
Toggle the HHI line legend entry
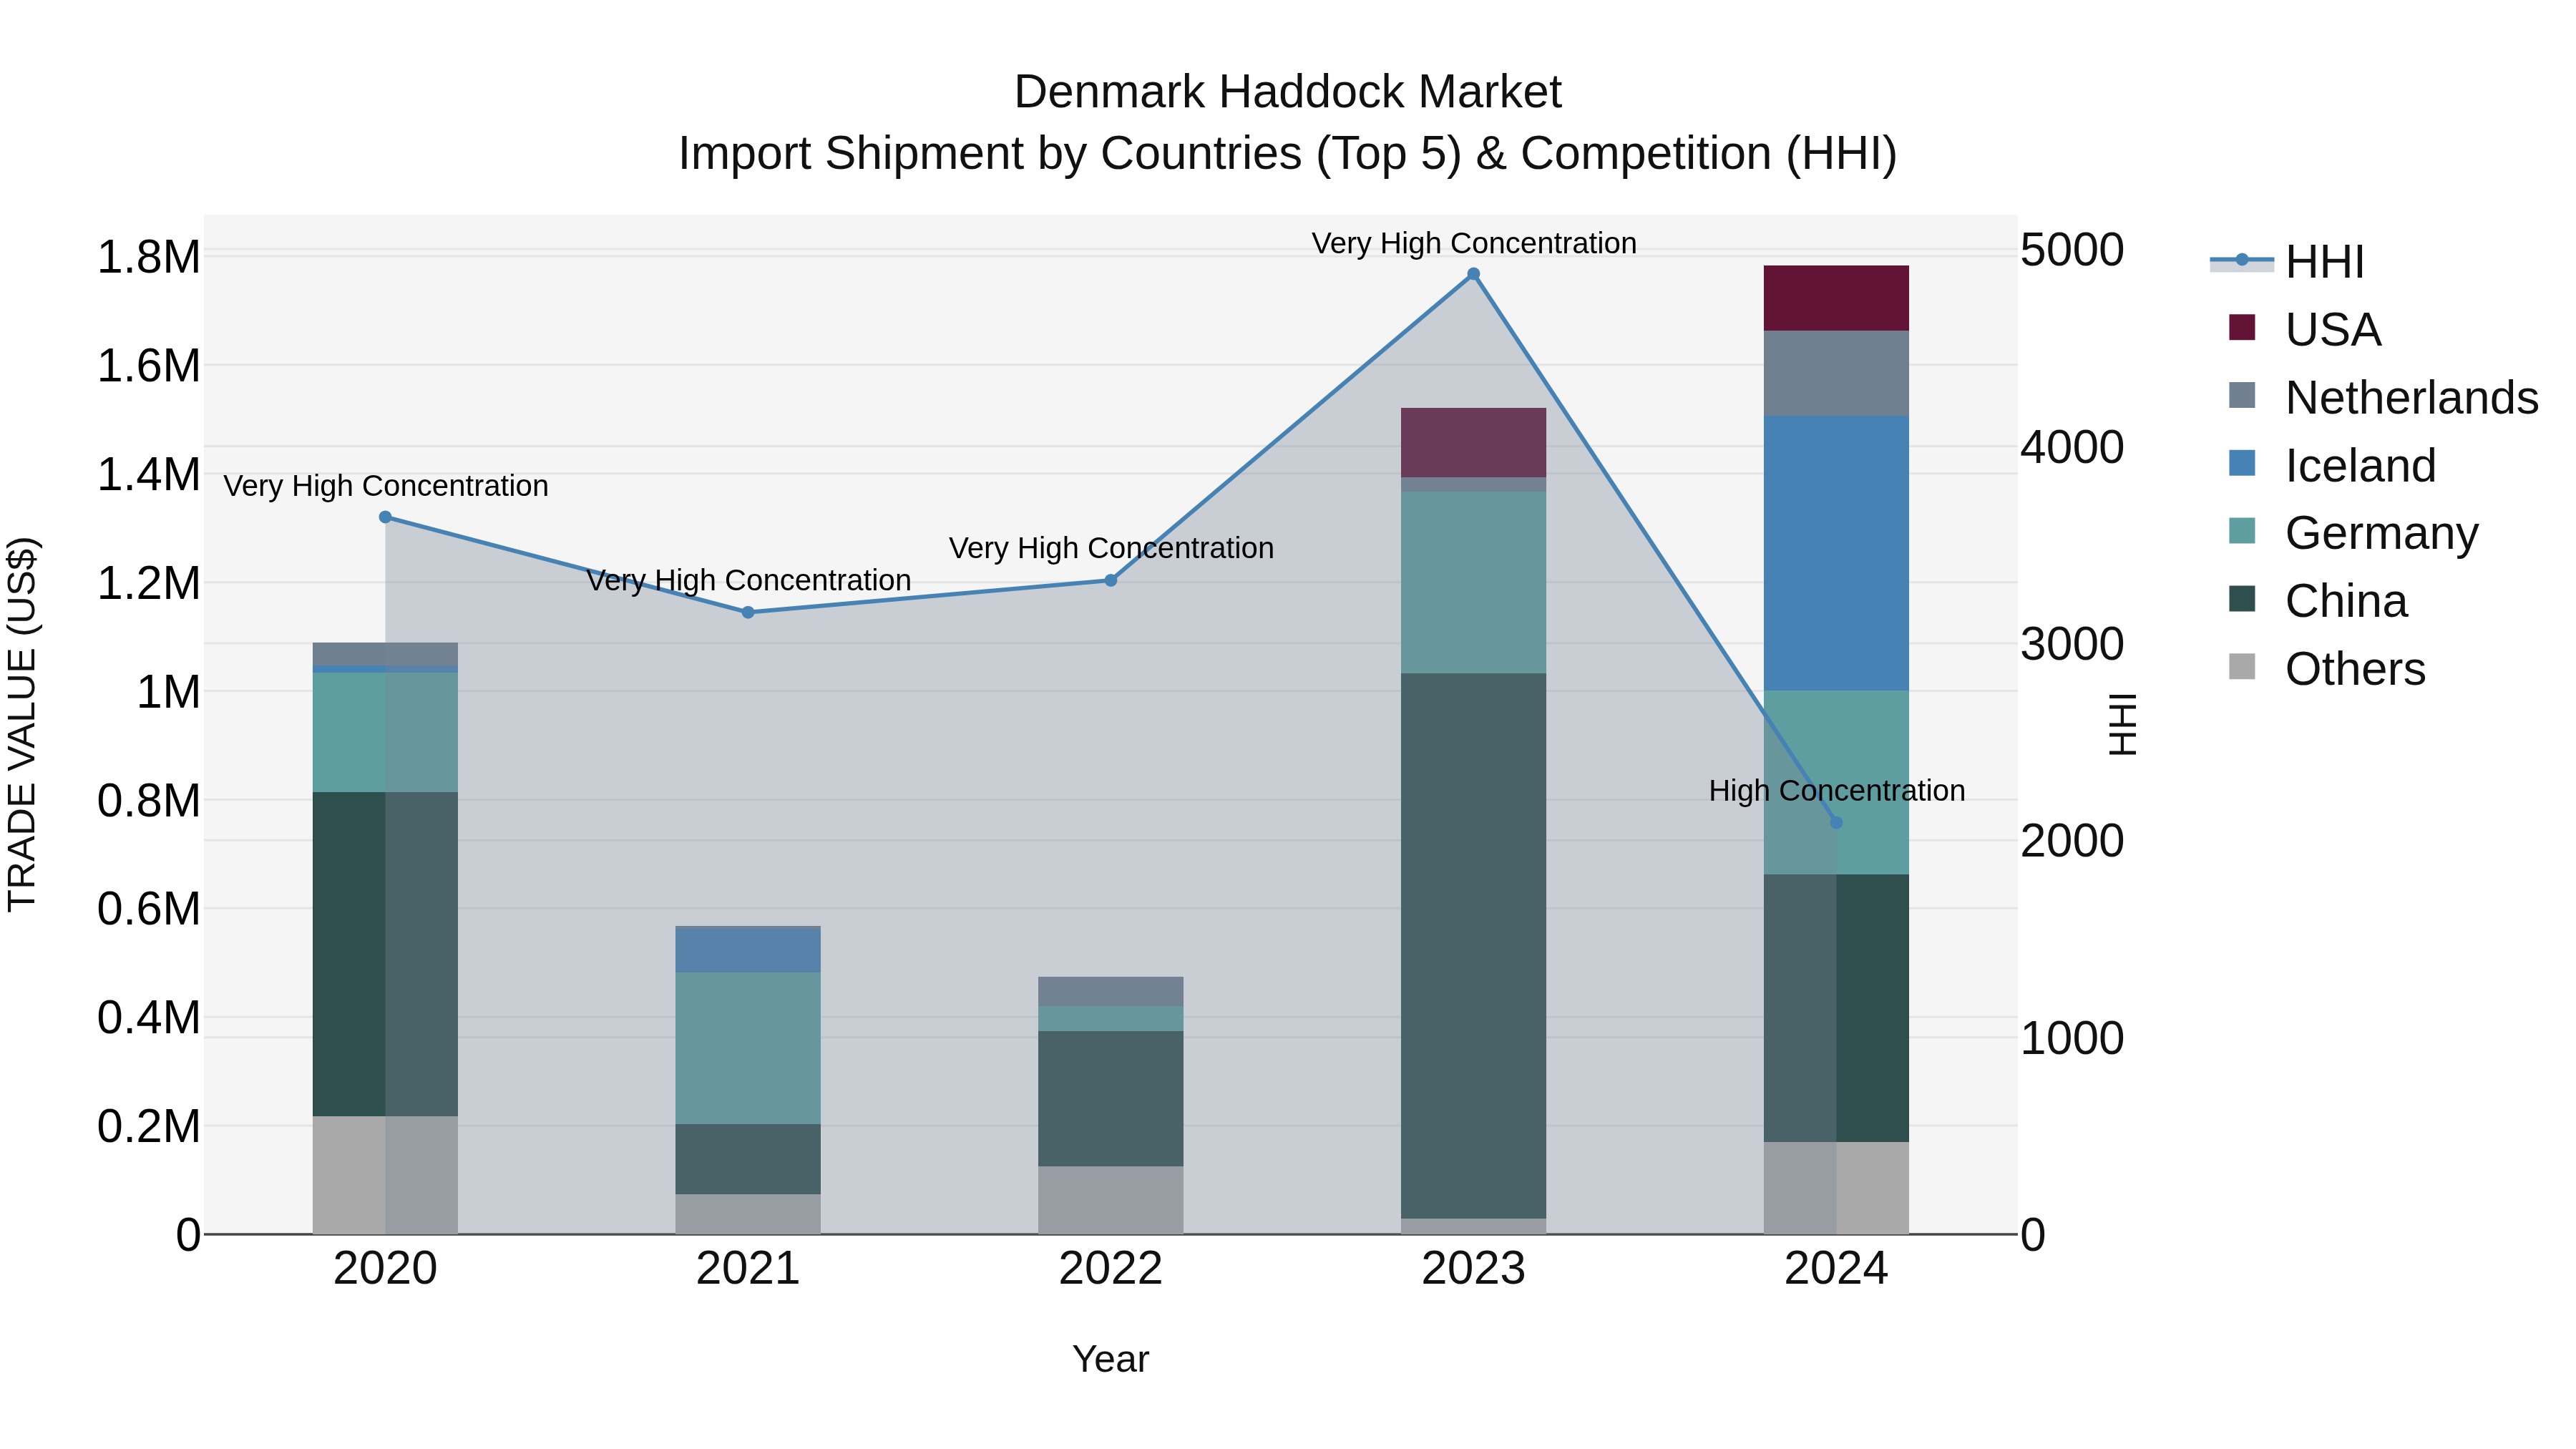(x=2288, y=262)
